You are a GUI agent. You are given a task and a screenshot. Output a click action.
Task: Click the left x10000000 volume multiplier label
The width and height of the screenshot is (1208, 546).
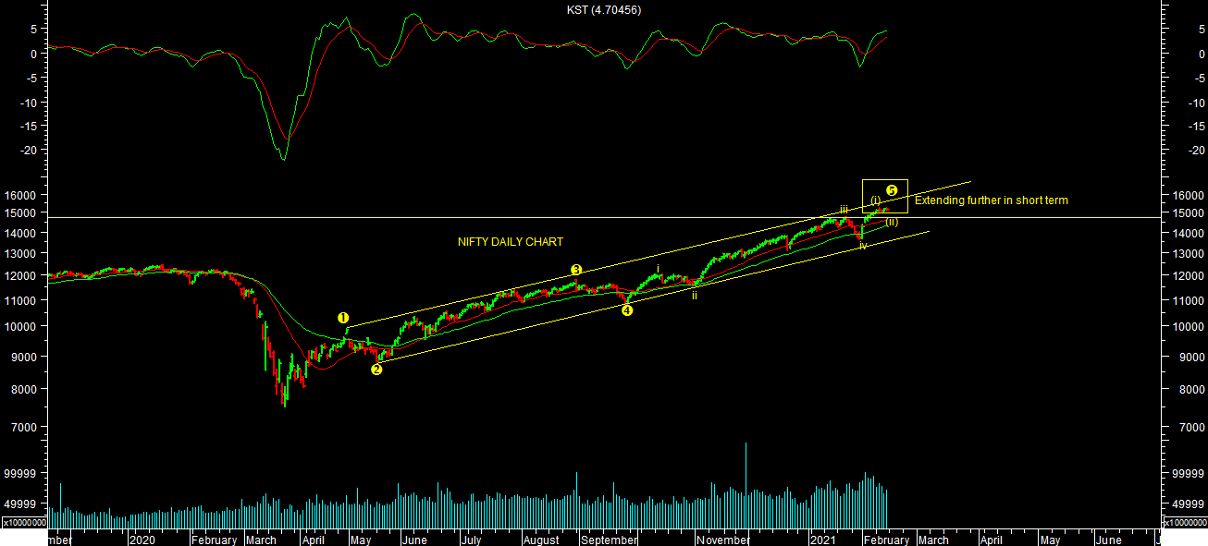24,522
